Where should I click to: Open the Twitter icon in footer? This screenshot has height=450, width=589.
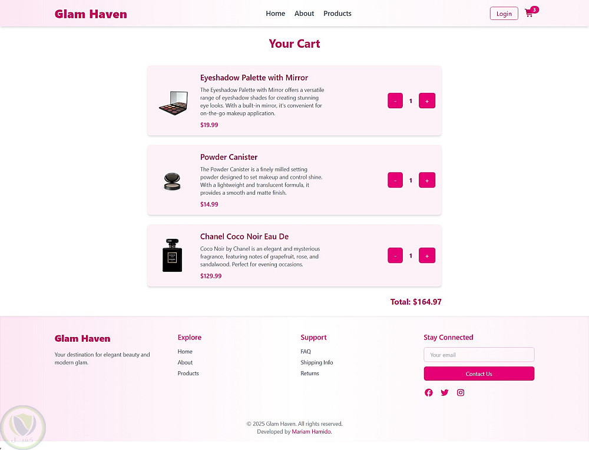click(x=445, y=392)
